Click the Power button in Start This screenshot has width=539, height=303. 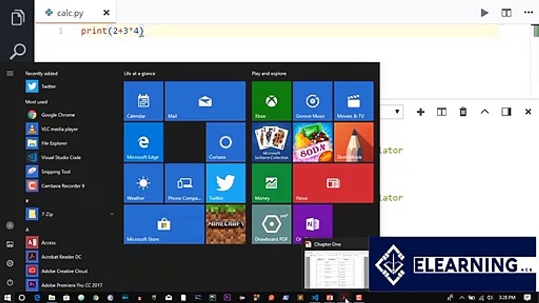(10, 282)
